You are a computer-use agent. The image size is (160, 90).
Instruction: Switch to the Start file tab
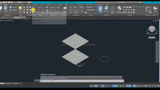pos(2,18)
